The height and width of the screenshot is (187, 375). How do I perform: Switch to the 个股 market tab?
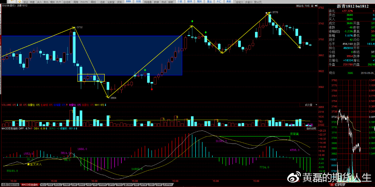[x=180, y=2]
